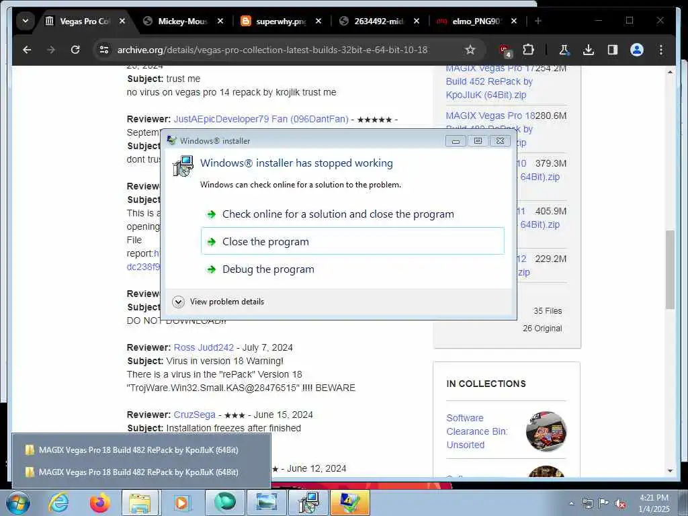Switch to the Mickey-Mouse tab
Viewport: 688px width, 516px height.
click(183, 21)
